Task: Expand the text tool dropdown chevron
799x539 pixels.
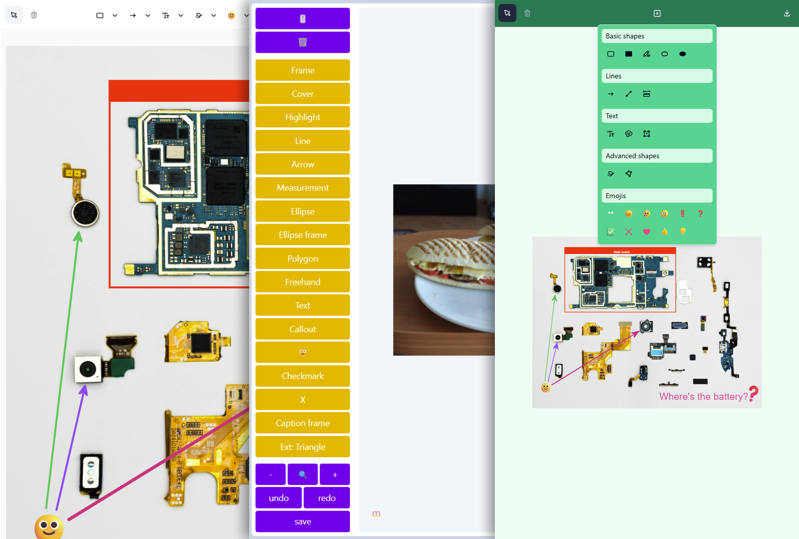Action: point(181,15)
